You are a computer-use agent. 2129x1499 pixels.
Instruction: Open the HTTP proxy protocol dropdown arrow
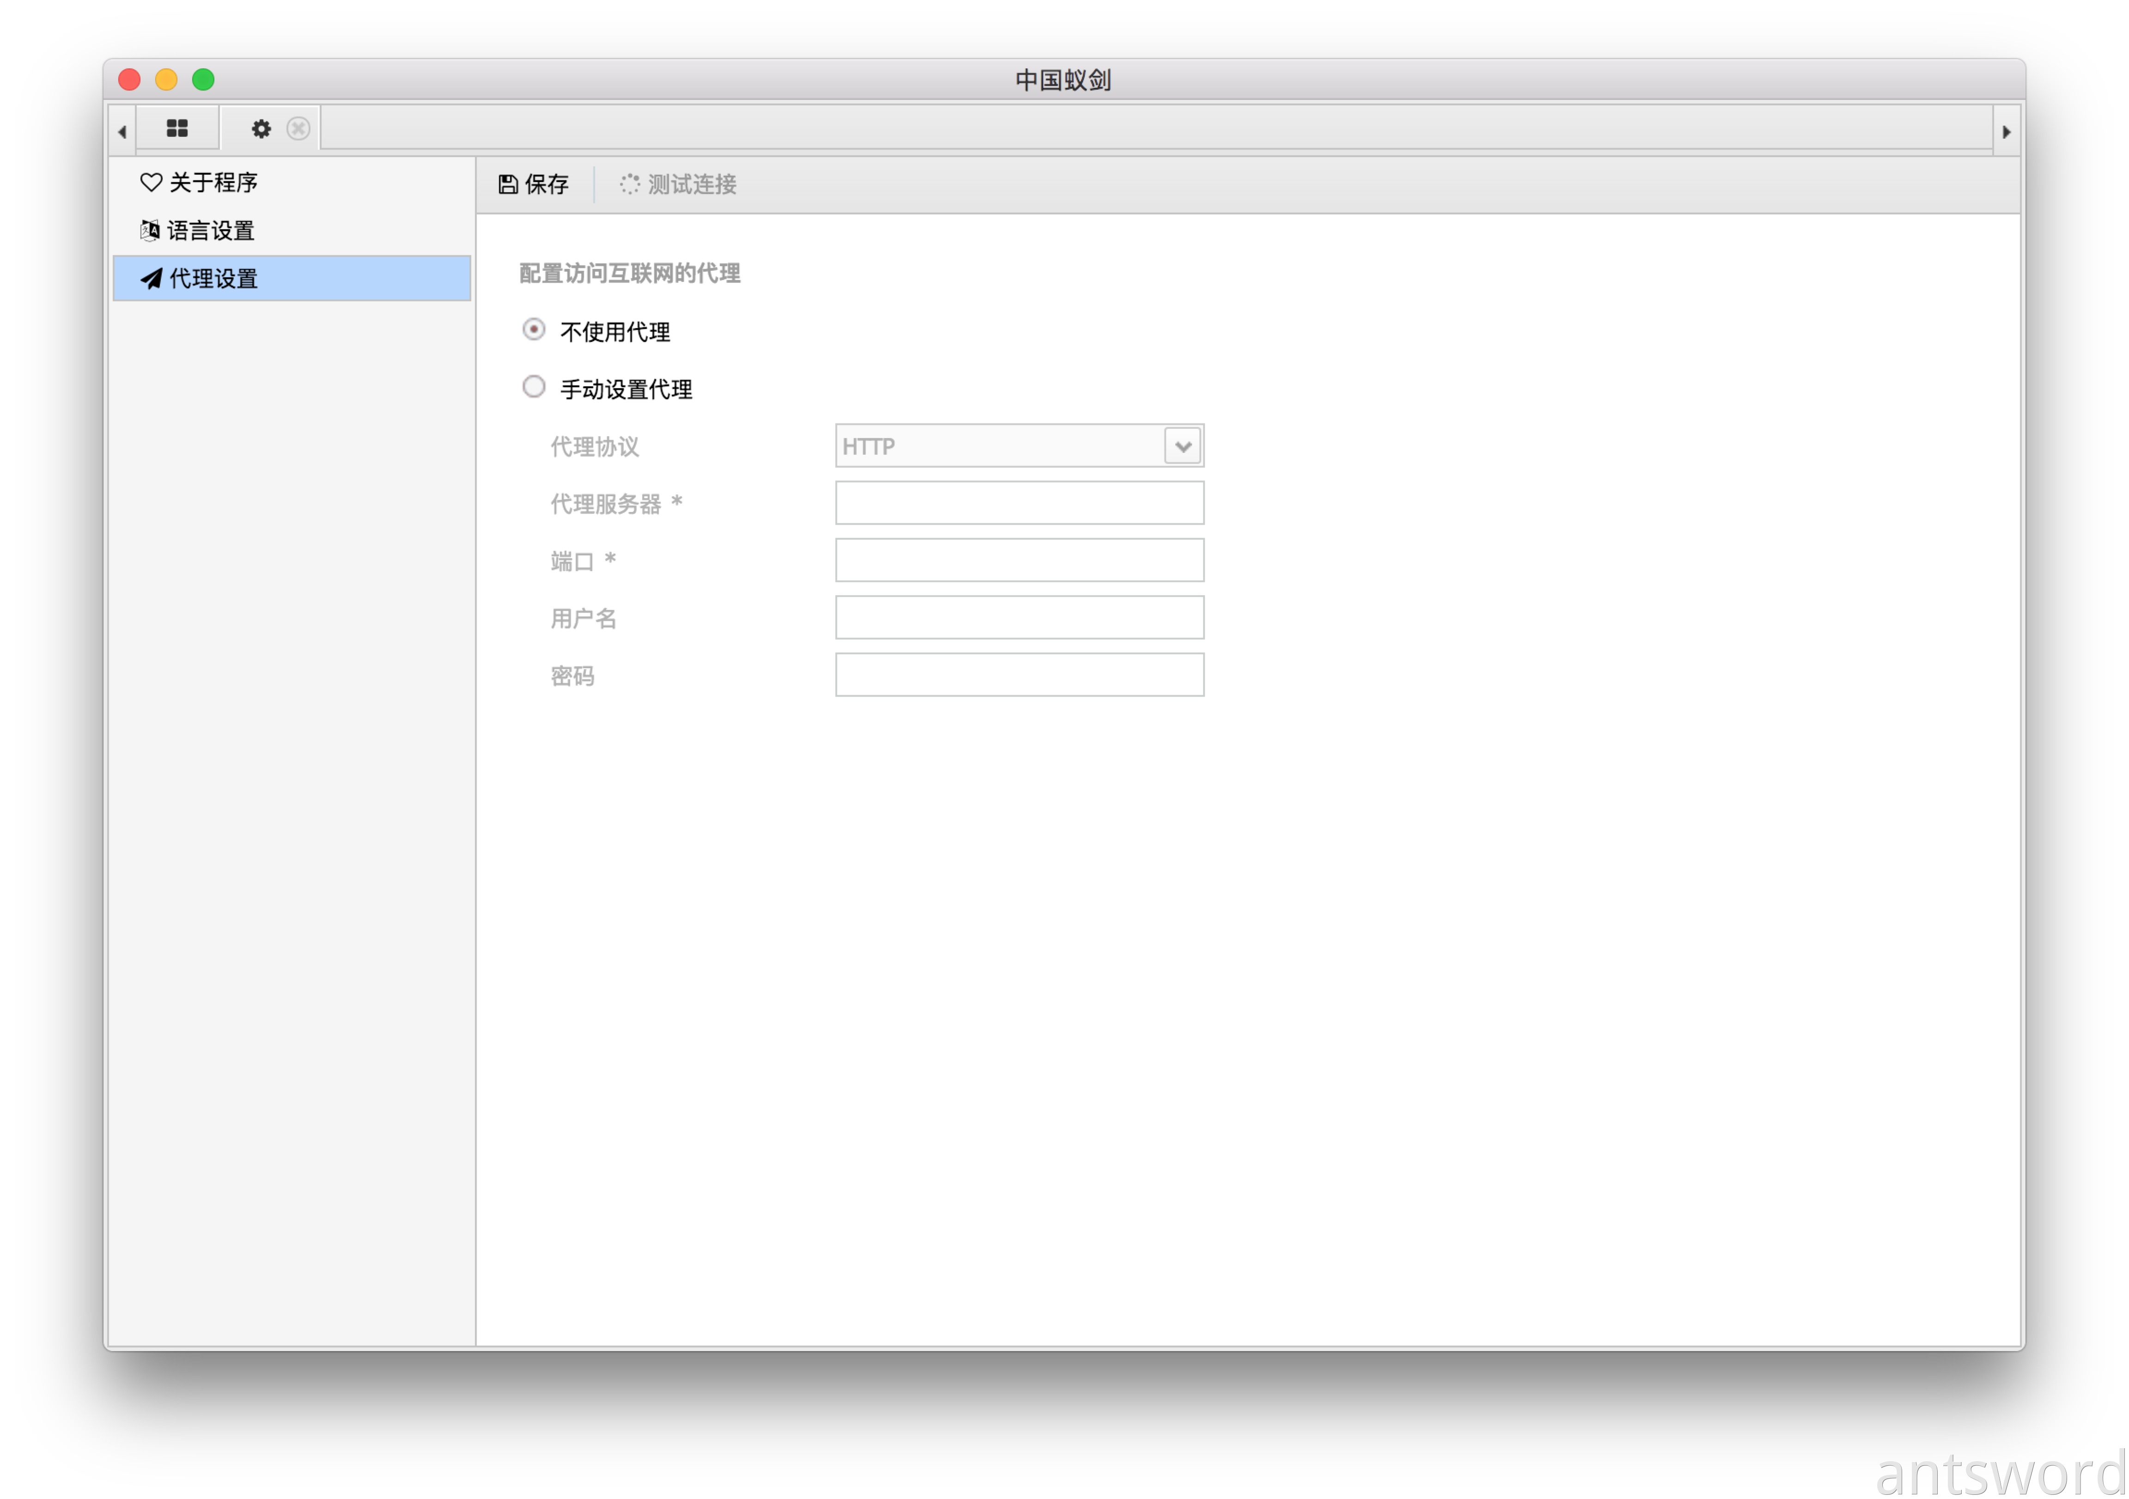(x=1182, y=446)
